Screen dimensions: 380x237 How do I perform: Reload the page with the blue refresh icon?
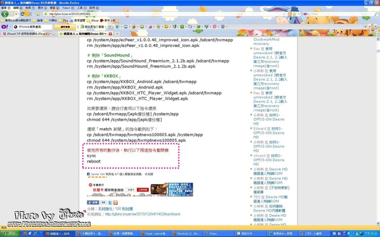(x=22, y=14)
